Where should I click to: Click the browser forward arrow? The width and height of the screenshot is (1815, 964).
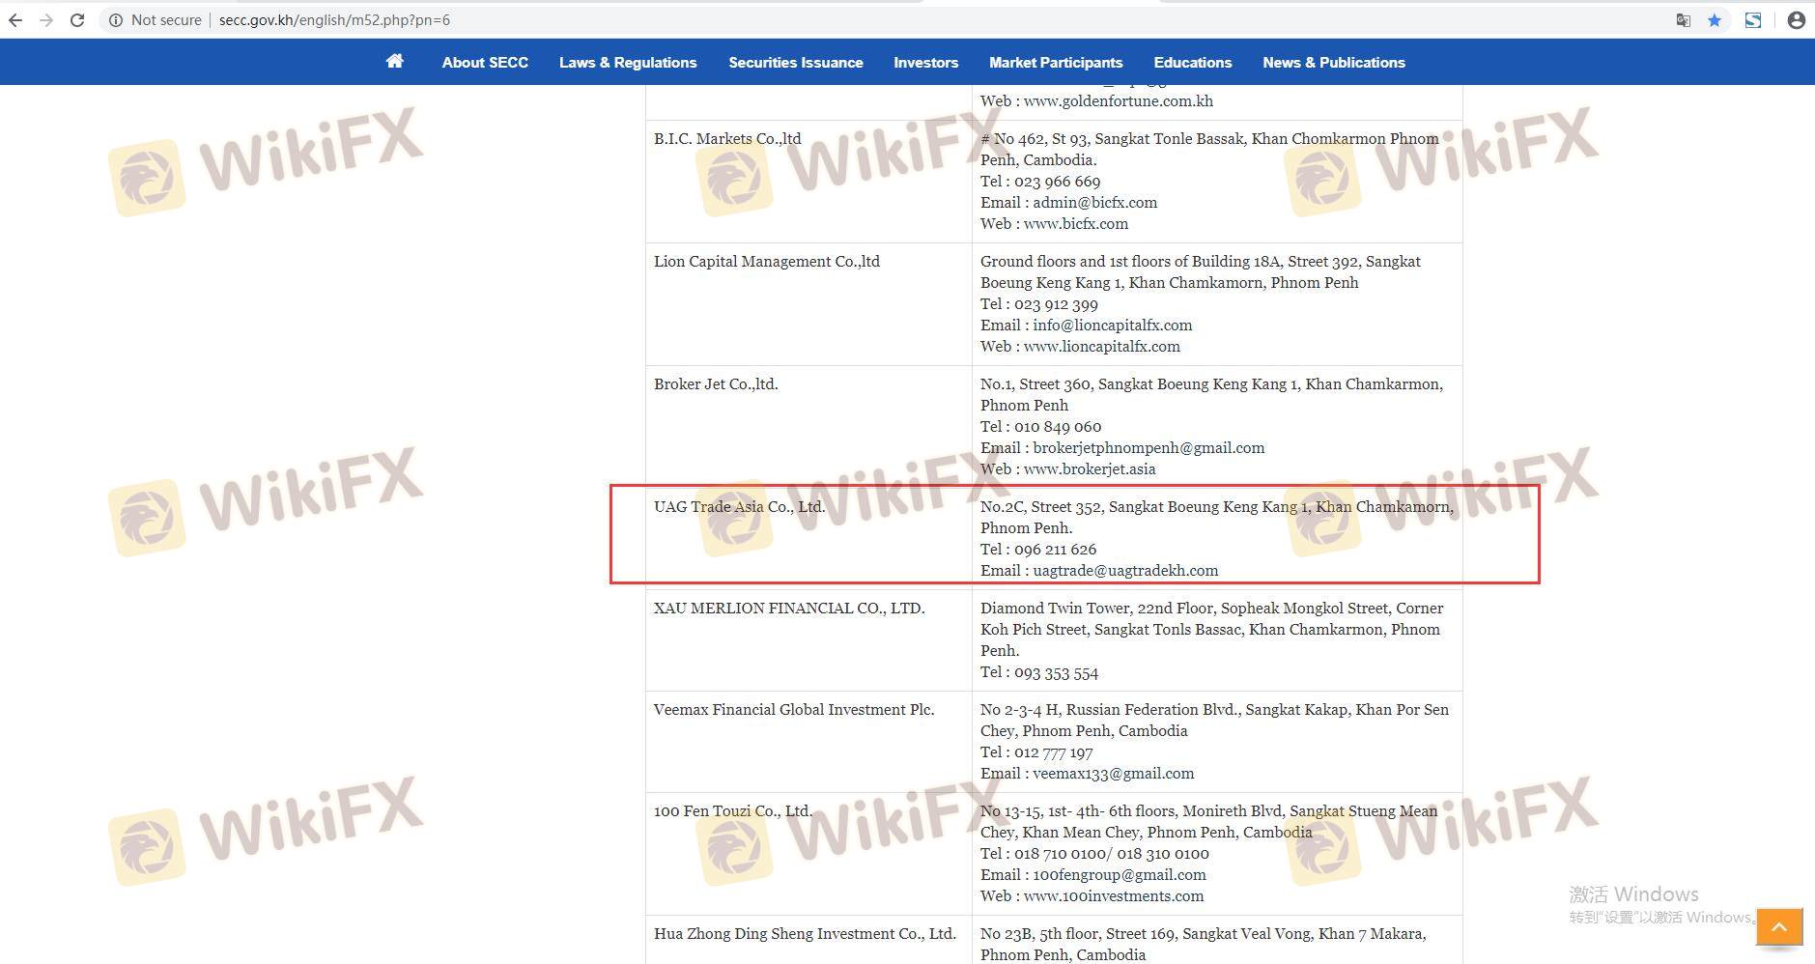coord(46,20)
